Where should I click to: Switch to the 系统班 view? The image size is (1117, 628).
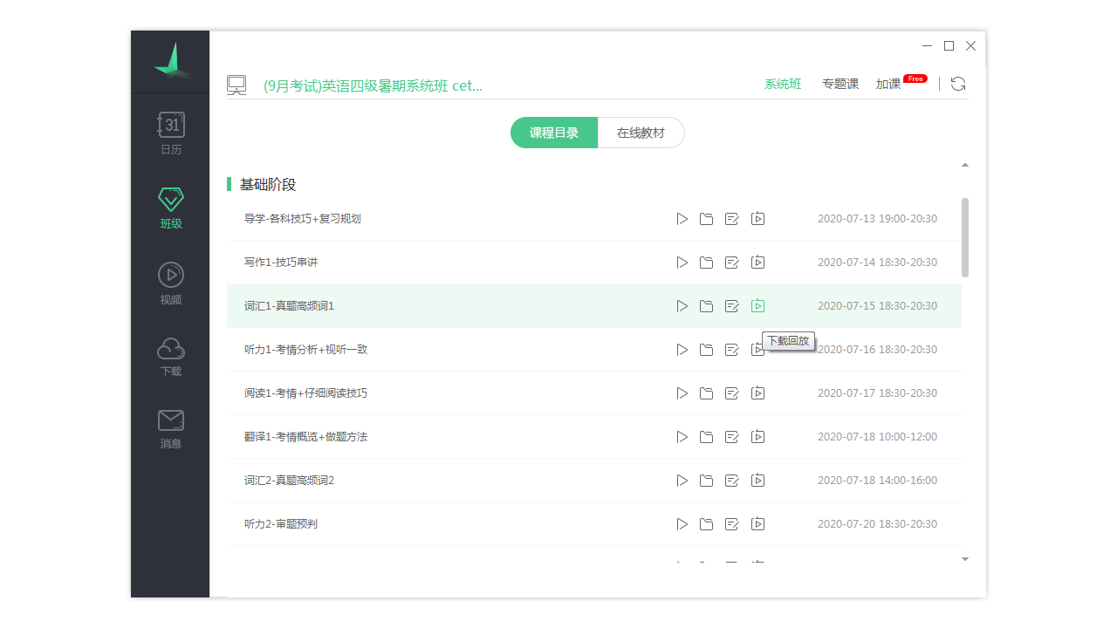(782, 83)
